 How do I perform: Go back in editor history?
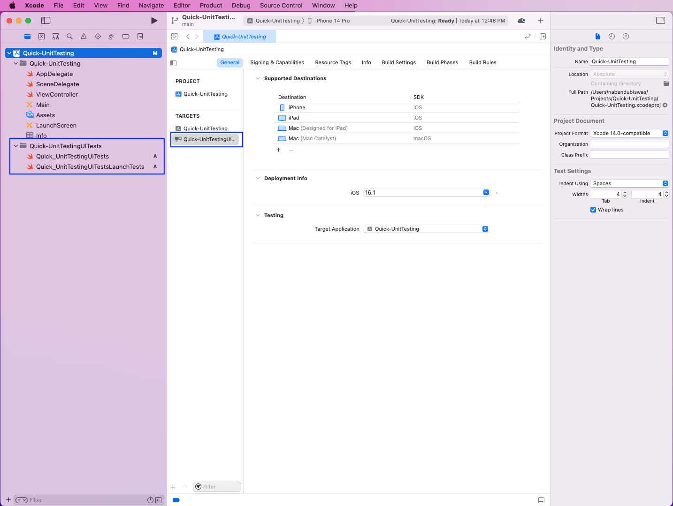coord(188,37)
